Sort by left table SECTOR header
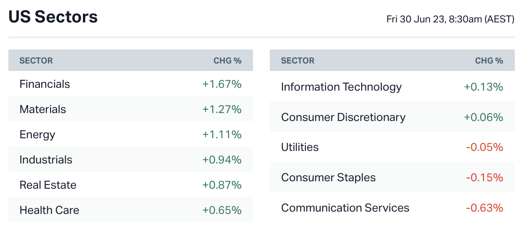Viewport: 519px width, 227px height. [36, 61]
